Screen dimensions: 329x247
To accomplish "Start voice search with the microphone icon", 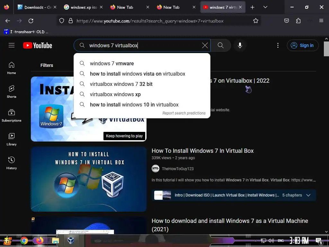I will click(x=240, y=45).
